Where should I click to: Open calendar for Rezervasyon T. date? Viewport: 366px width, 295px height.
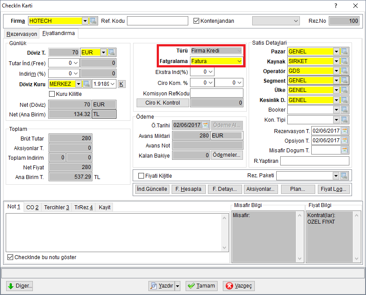pos(345,131)
